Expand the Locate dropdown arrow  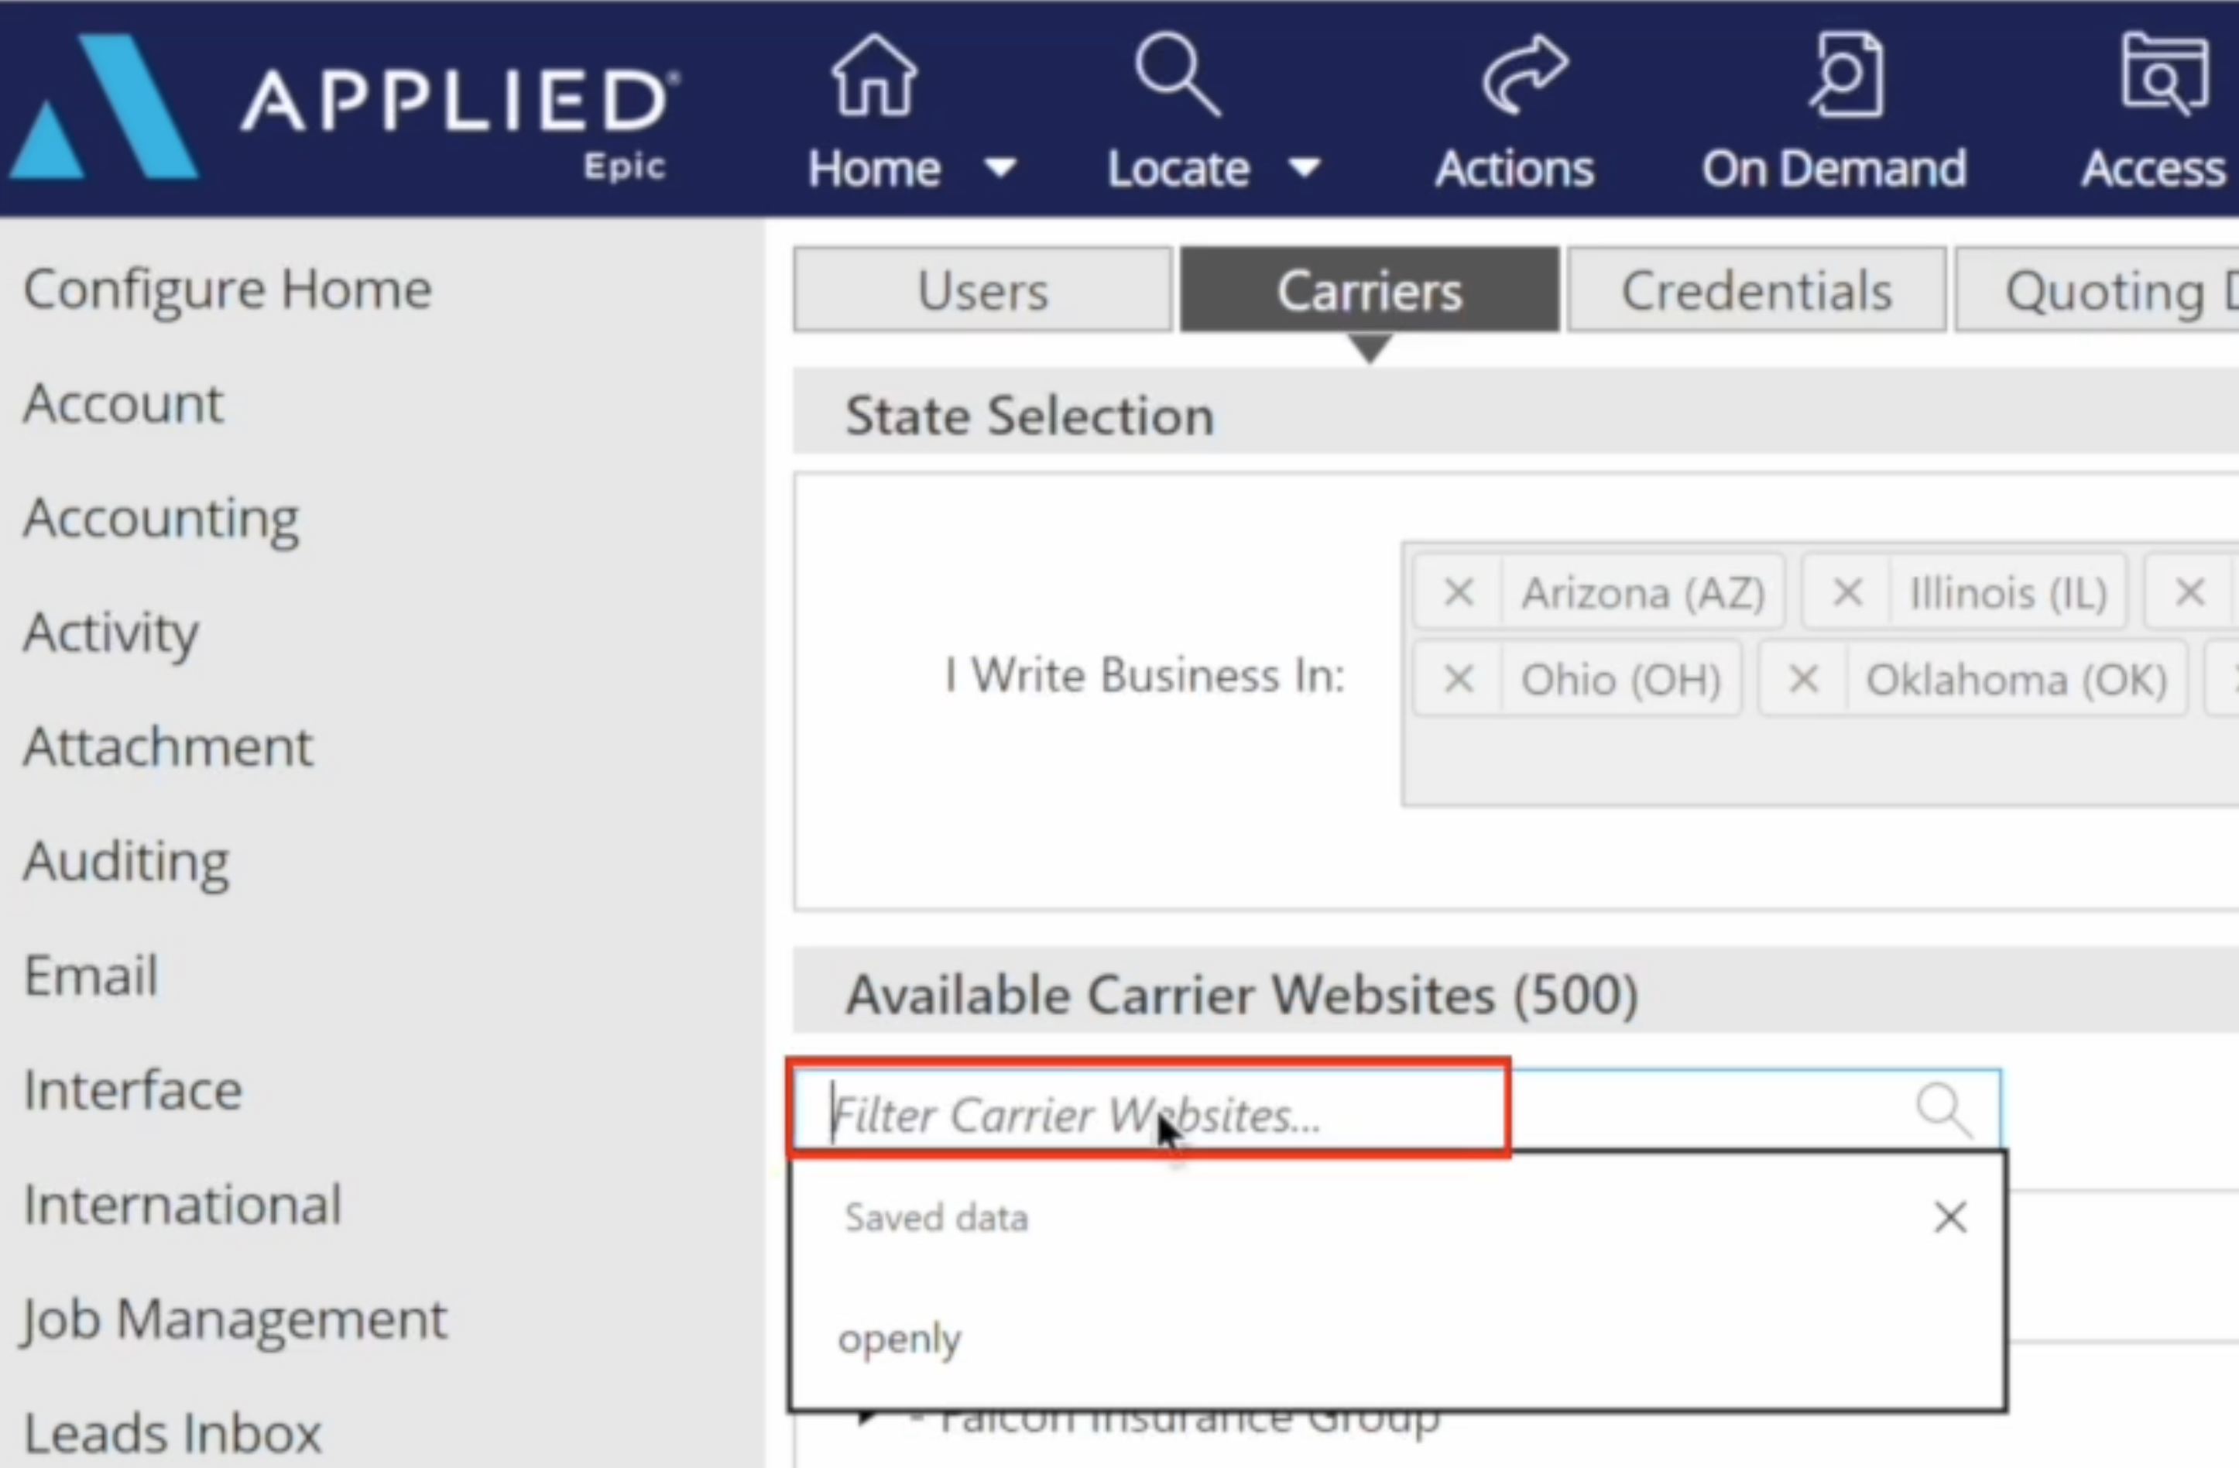pyautogui.click(x=1305, y=169)
